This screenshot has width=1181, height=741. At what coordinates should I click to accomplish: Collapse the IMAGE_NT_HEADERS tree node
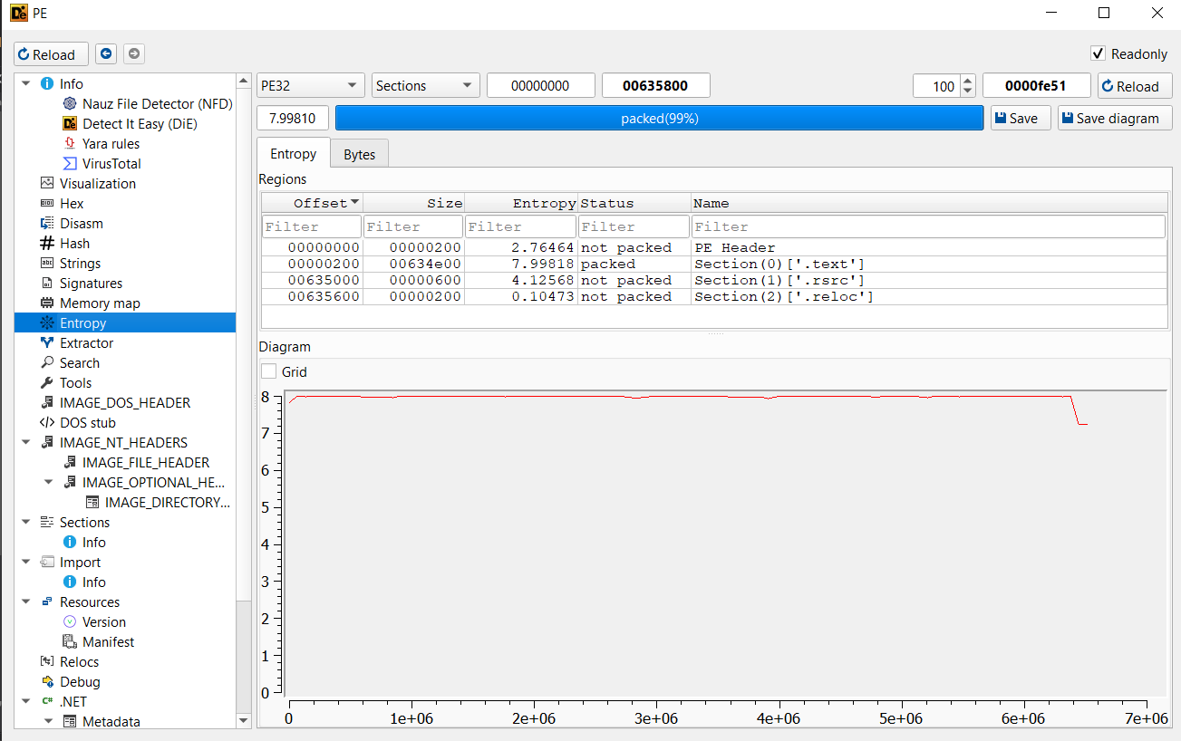pyautogui.click(x=25, y=443)
